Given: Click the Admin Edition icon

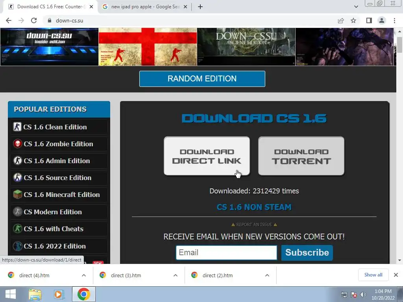Looking at the screenshot, I should click(x=17, y=160).
